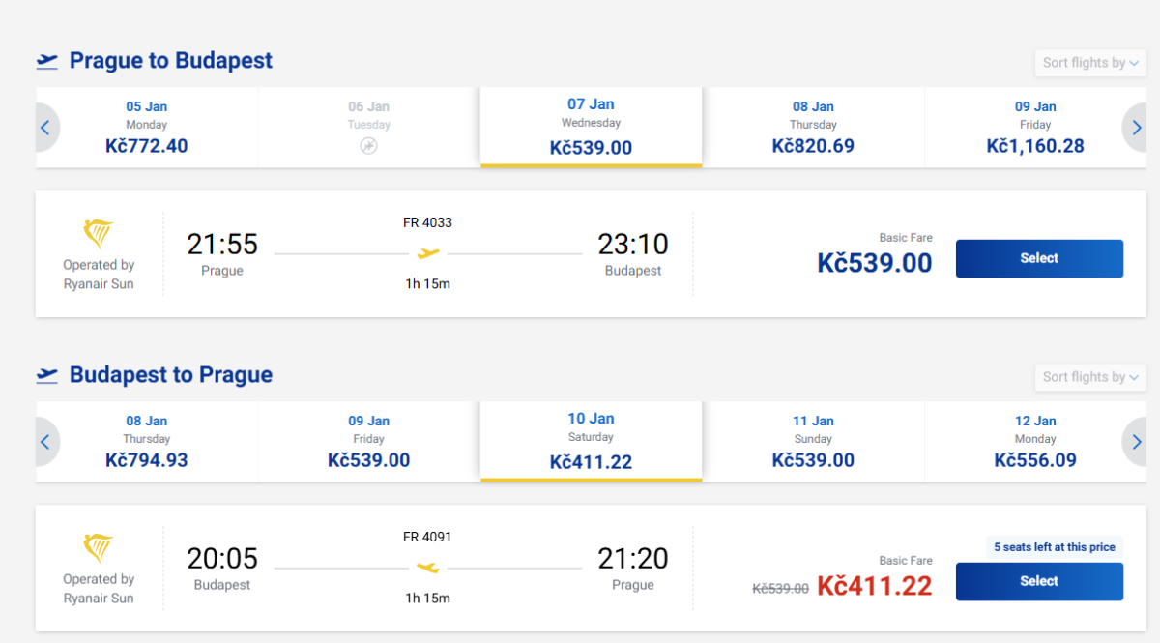Pick 08 Jan Thursday Kč794.93 return date
1160x643 pixels.
pyautogui.click(x=147, y=442)
